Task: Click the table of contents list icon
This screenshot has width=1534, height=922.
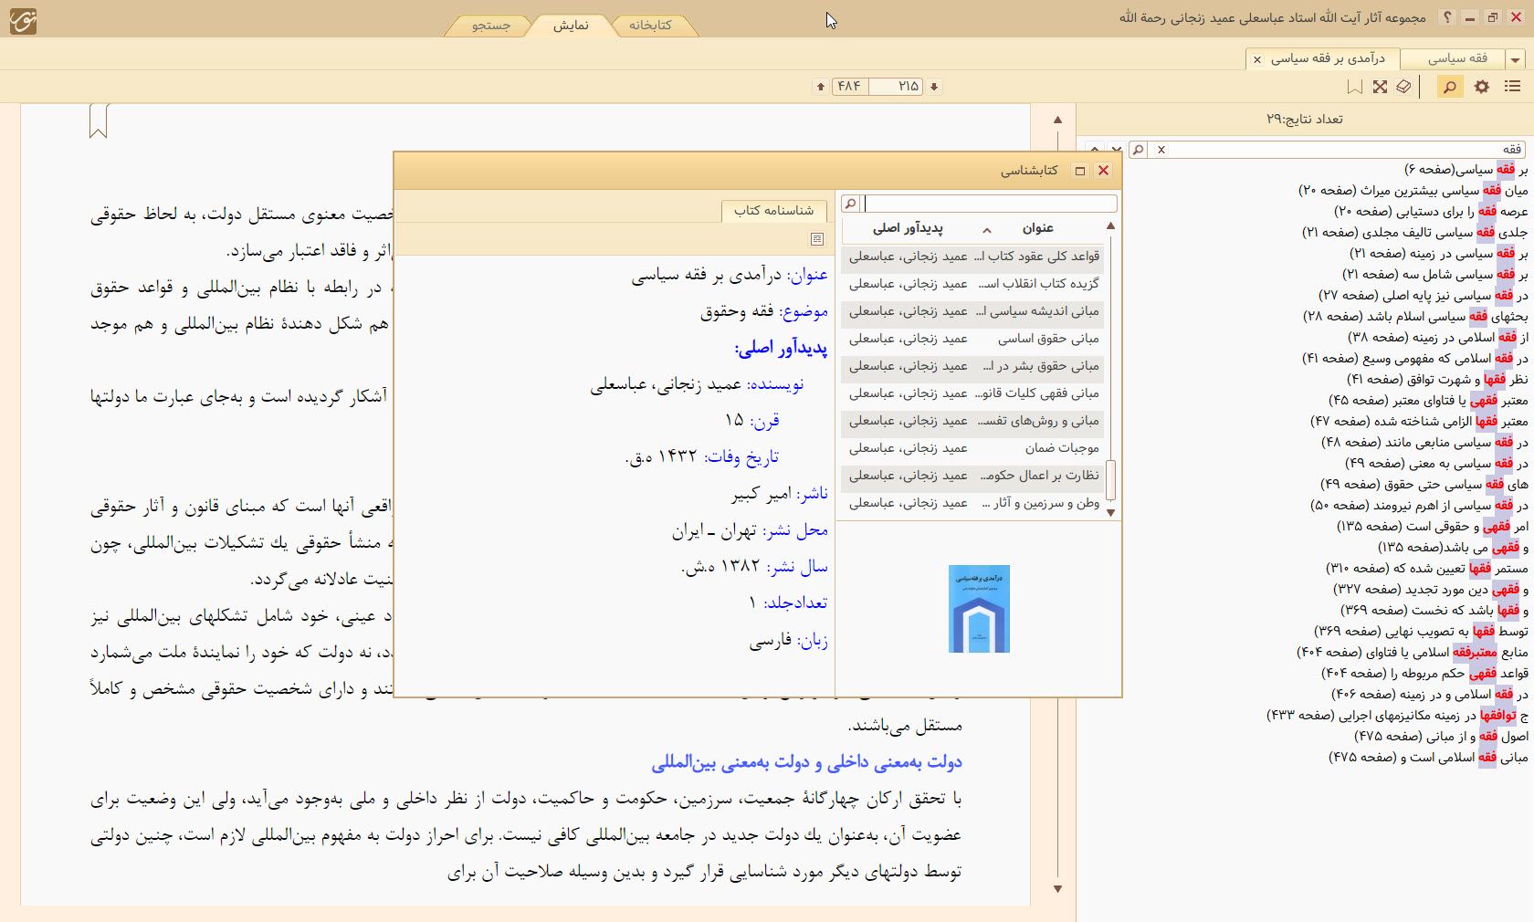Action: pyautogui.click(x=1512, y=87)
